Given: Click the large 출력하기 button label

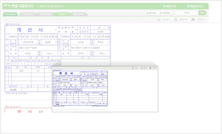Looking at the screenshot, I should 184,19.
